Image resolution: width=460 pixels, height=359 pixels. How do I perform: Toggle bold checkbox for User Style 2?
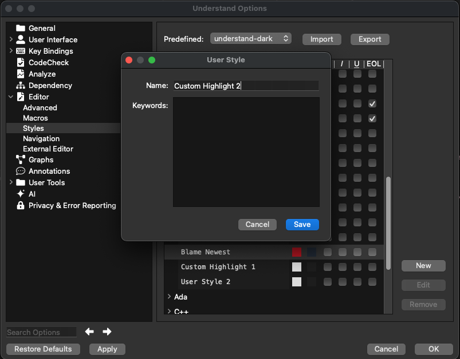click(328, 282)
